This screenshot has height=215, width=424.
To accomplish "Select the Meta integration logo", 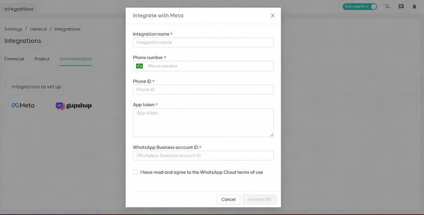I will 23,105.
